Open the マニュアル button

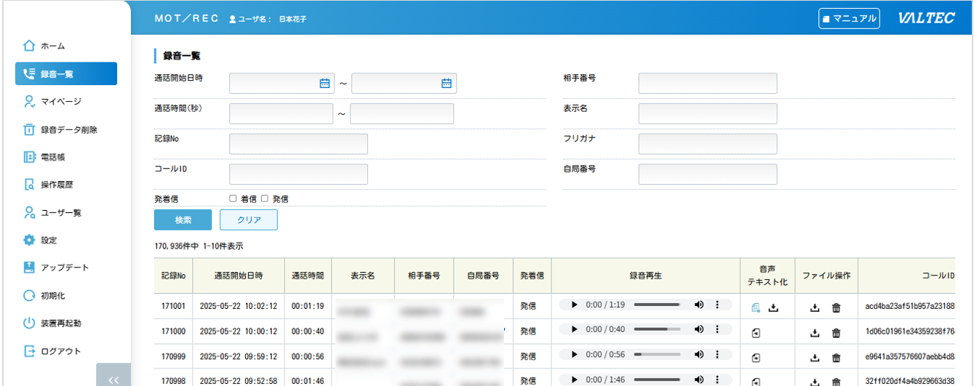(849, 18)
